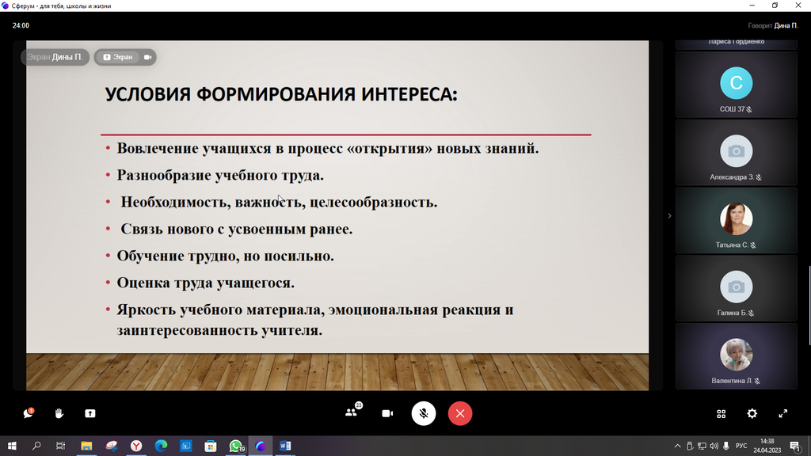
Task: Select the Экран view tab
Action: click(x=118, y=57)
